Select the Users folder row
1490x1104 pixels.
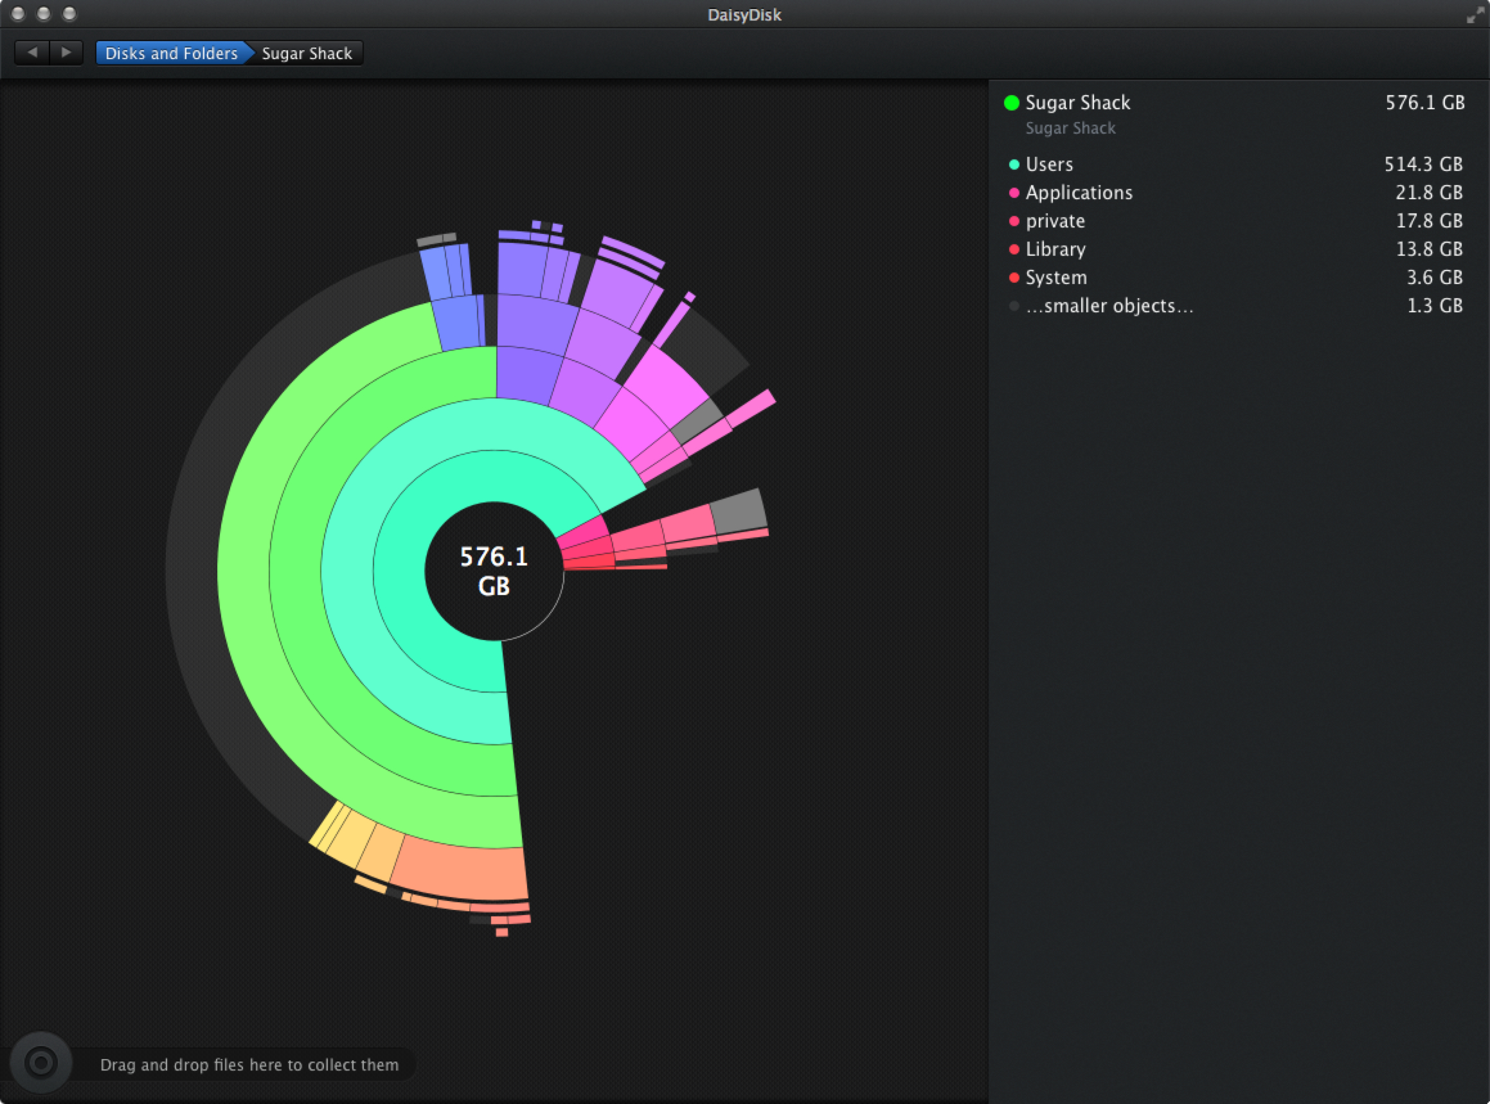[1236, 165]
